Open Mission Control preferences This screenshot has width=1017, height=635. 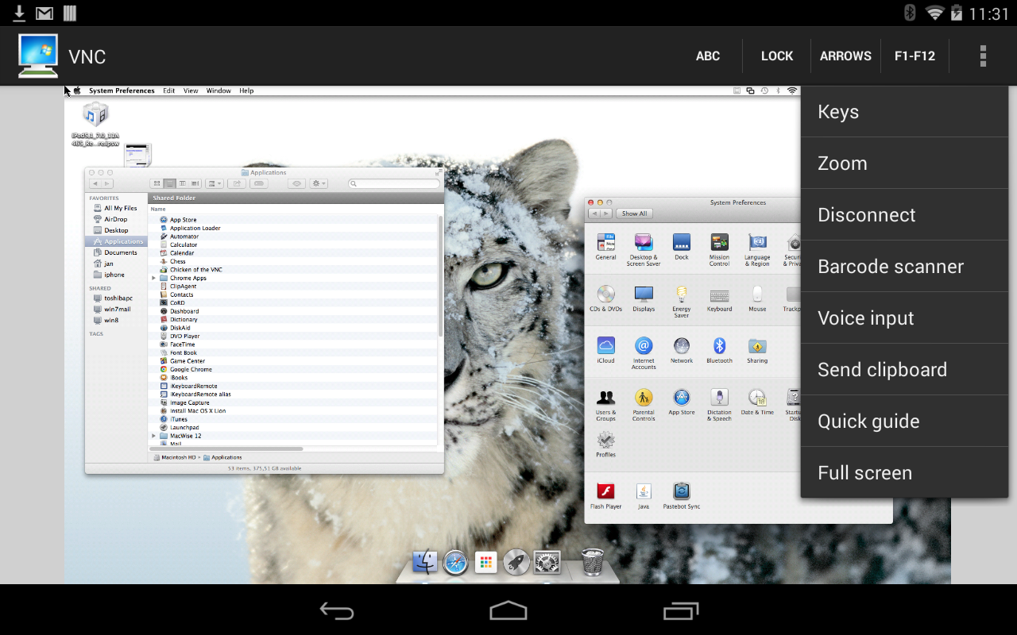pos(719,248)
